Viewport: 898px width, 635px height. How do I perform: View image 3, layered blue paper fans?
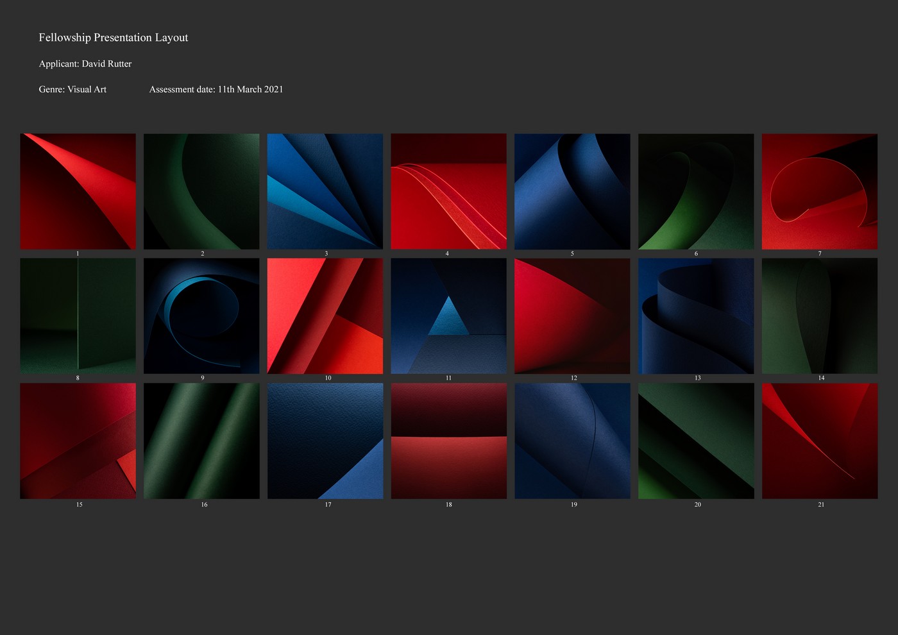pyautogui.click(x=325, y=190)
